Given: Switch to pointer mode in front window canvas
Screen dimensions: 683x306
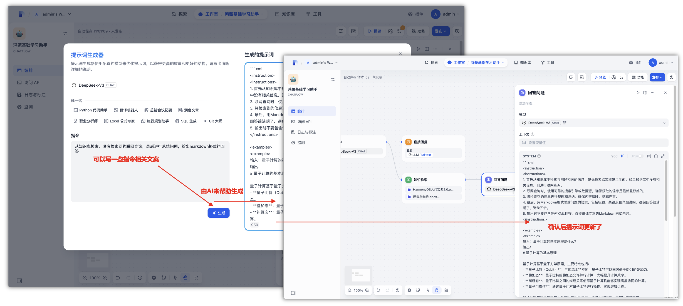Looking at the screenshot, I should pos(428,290).
